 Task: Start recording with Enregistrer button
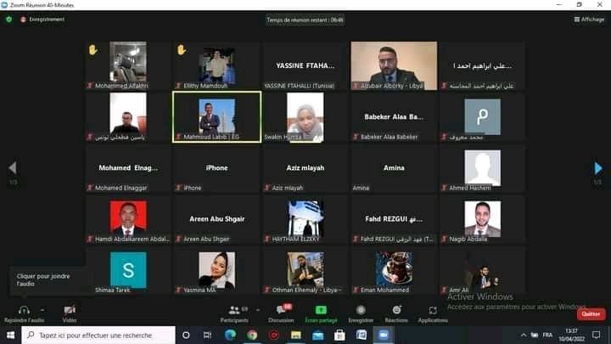(361, 310)
